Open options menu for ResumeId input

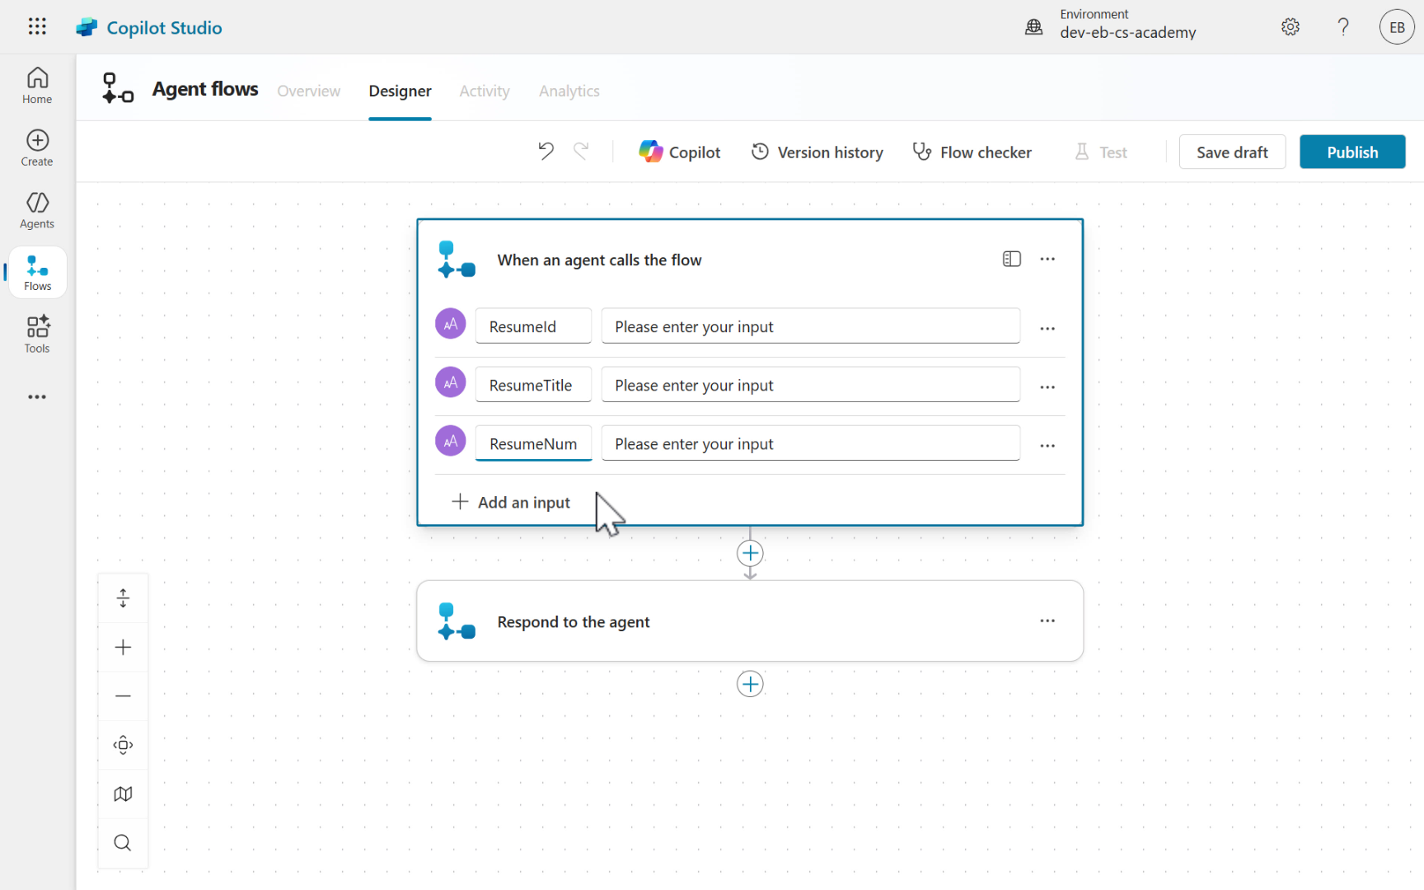click(1047, 328)
